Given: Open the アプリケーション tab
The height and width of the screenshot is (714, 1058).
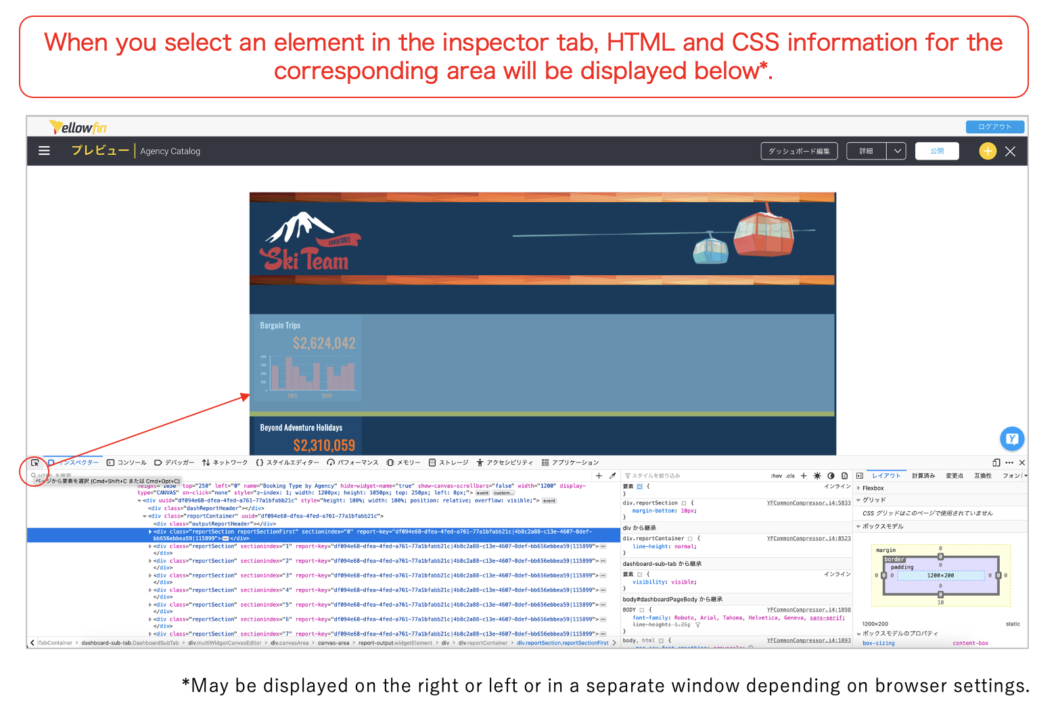Looking at the screenshot, I should (x=570, y=463).
